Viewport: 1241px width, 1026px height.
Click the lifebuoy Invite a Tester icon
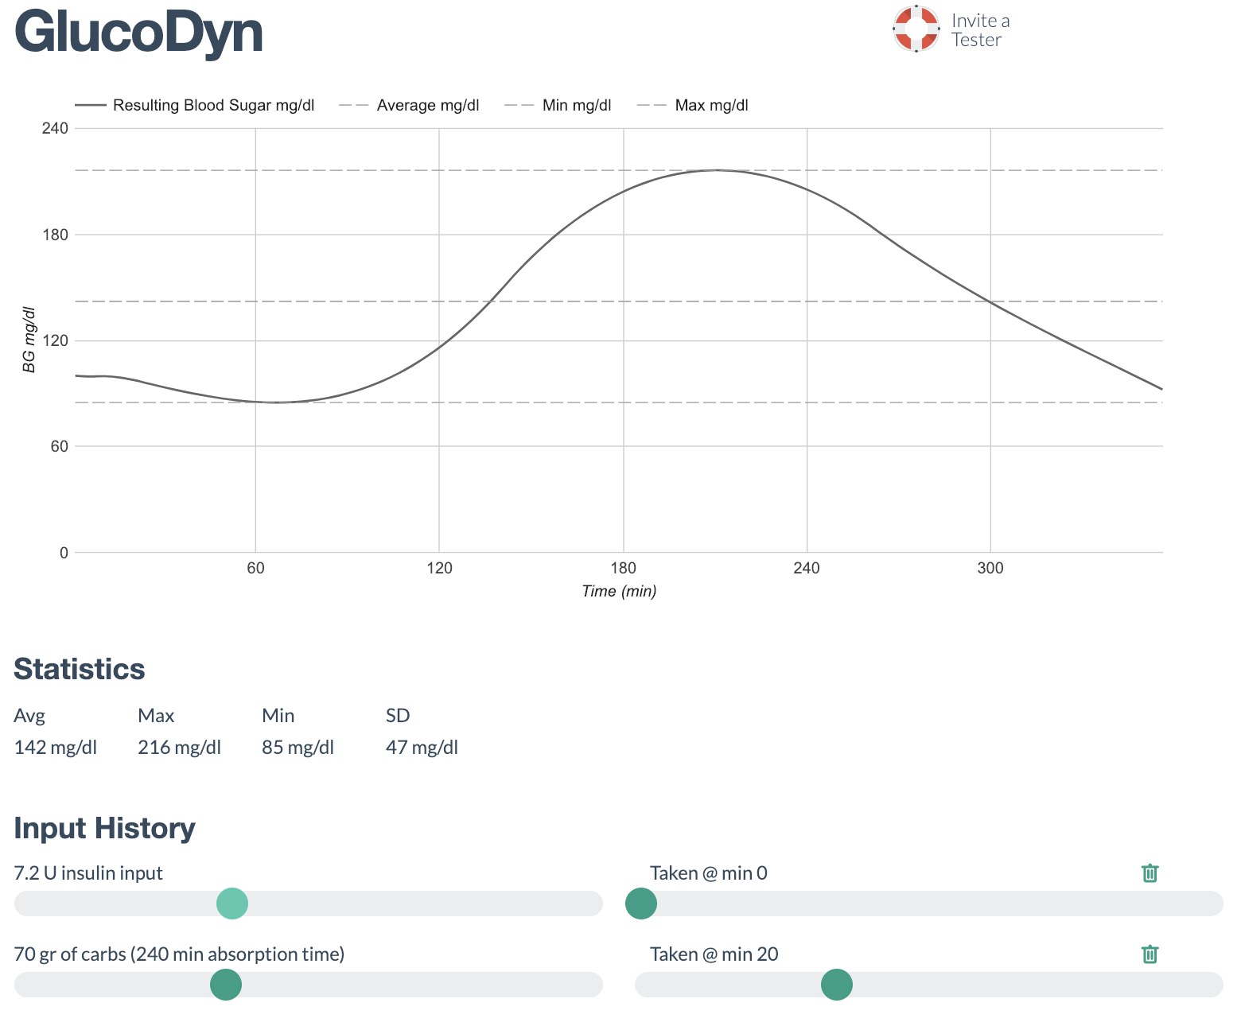[916, 29]
